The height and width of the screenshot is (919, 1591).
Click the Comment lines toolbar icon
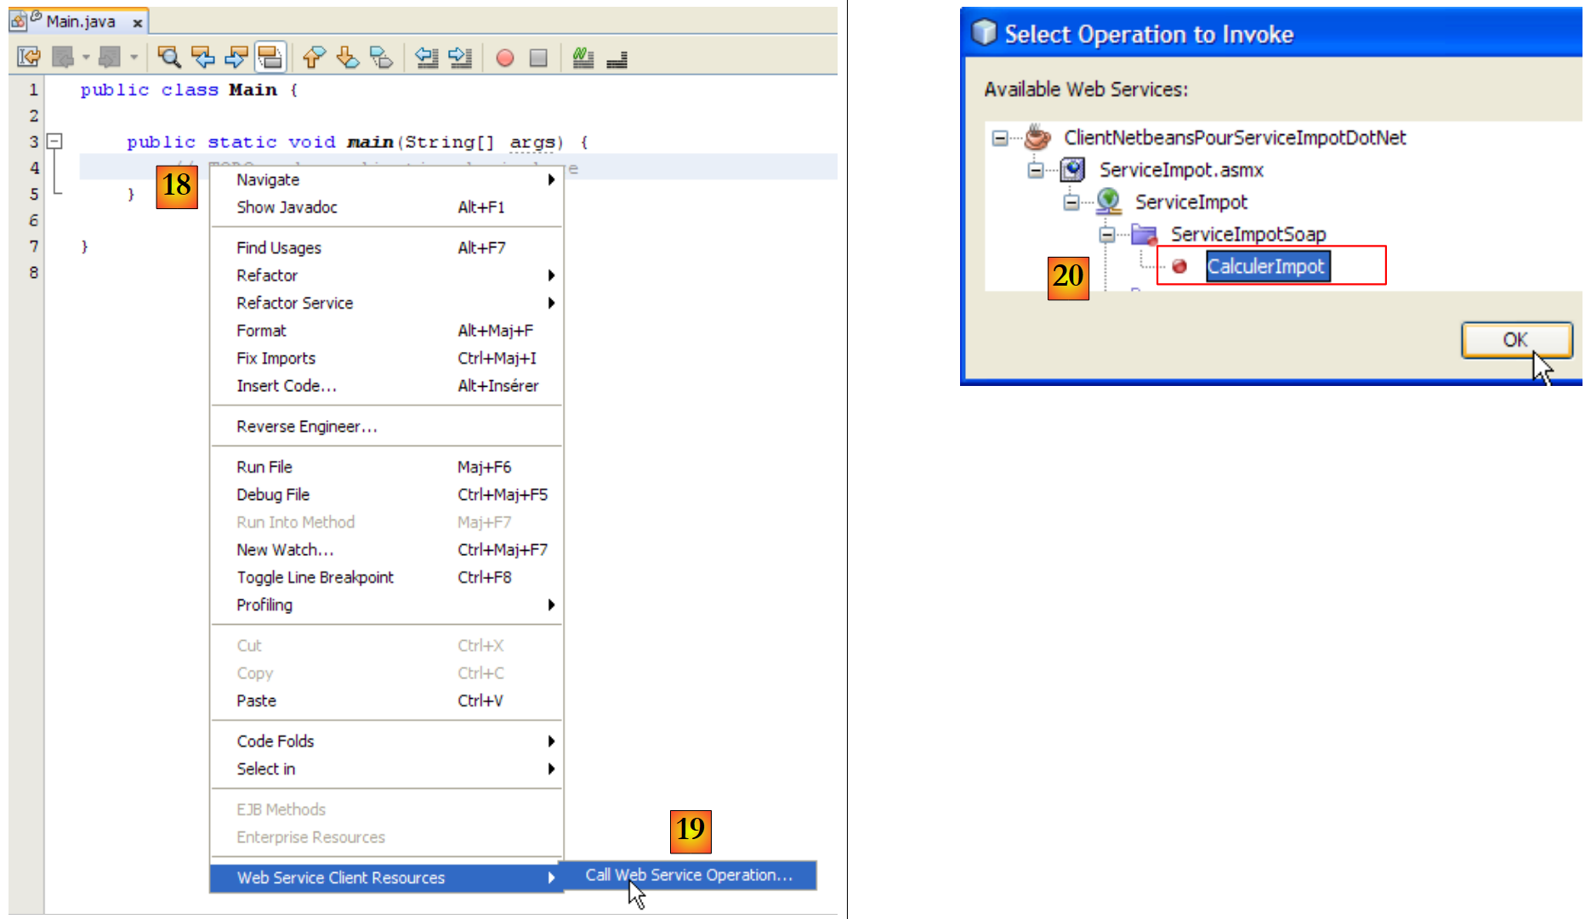[582, 58]
